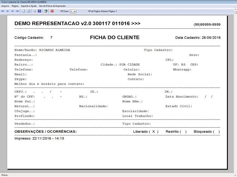Image resolution: width=237 pixels, height=177 pixels.
Task: Jump to last page arrow icon
Action: (x=17, y=11)
